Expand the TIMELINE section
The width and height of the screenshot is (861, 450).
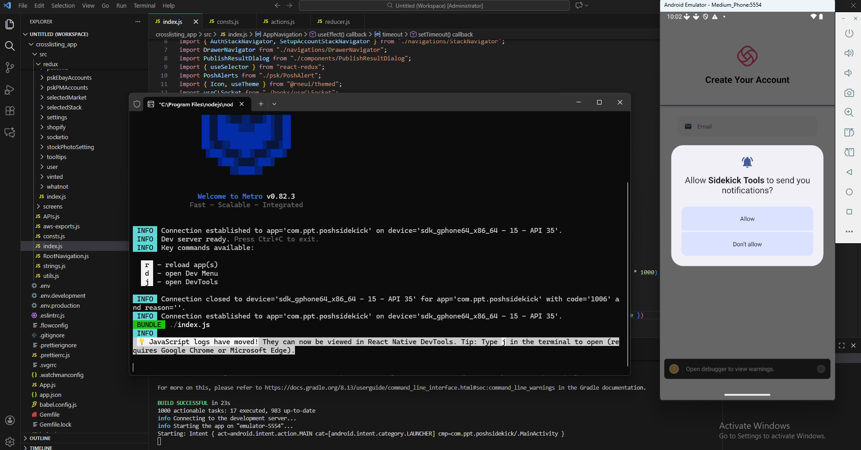tap(41, 448)
